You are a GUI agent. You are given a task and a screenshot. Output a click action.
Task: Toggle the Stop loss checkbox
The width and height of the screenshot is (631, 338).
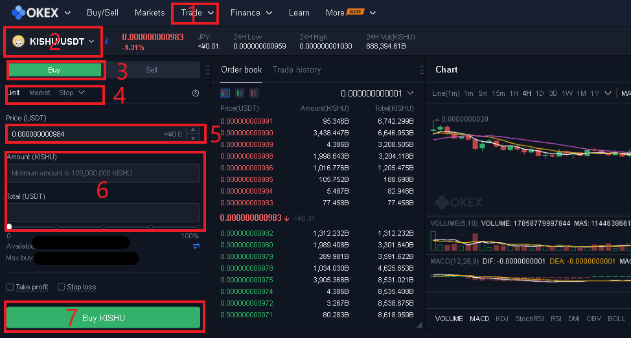pyautogui.click(x=61, y=287)
